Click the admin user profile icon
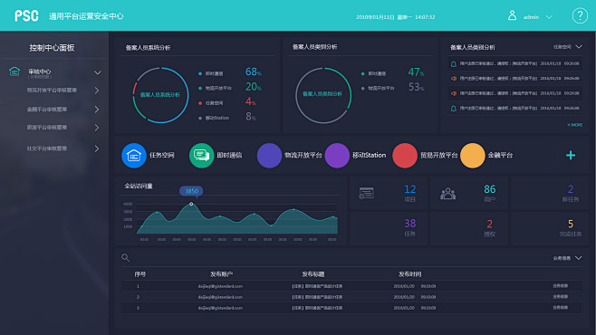The width and height of the screenshot is (596, 335). point(512,15)
